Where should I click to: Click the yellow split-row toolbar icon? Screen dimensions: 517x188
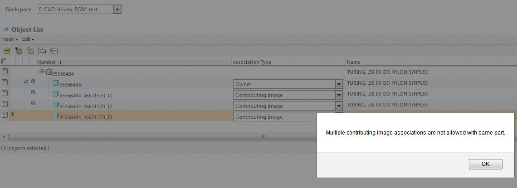7,51
